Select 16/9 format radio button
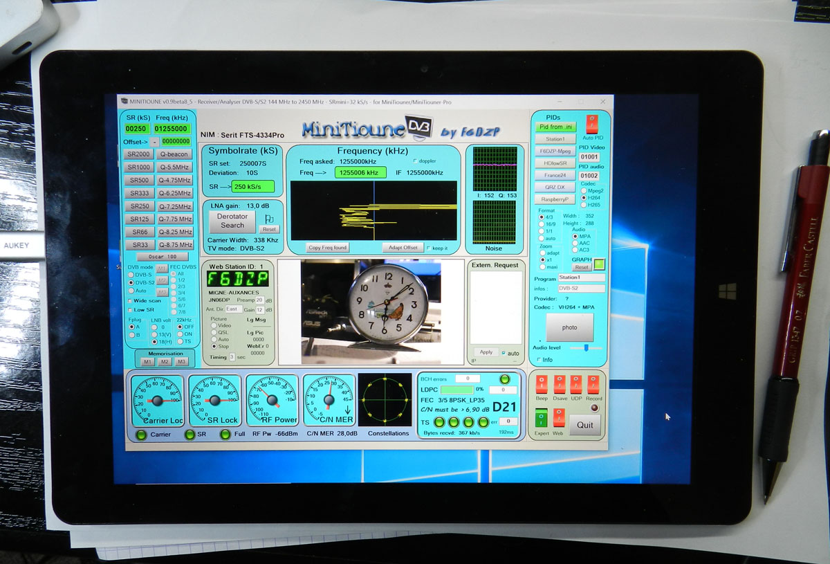Image resolution: width=830 pixels, height=564 pixels. click(x=541, y=224)
